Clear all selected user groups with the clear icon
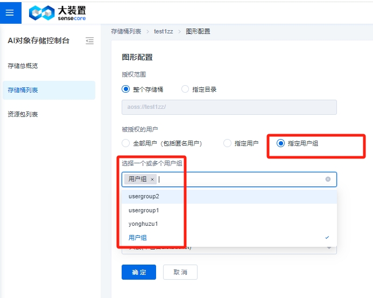Image resolution: width=373 pixels, height=298 pixels. 328,179
